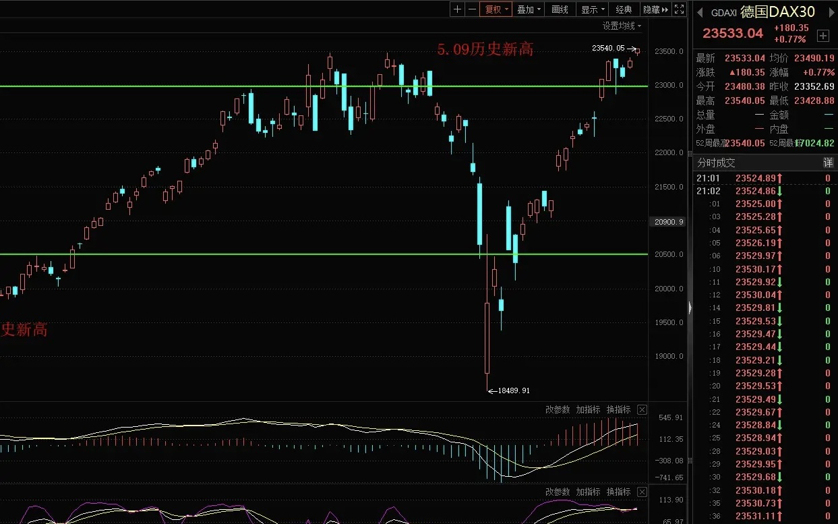Click 换指标 in bottom indicator panel
This screenshot has height=524, width=838.
618,492
